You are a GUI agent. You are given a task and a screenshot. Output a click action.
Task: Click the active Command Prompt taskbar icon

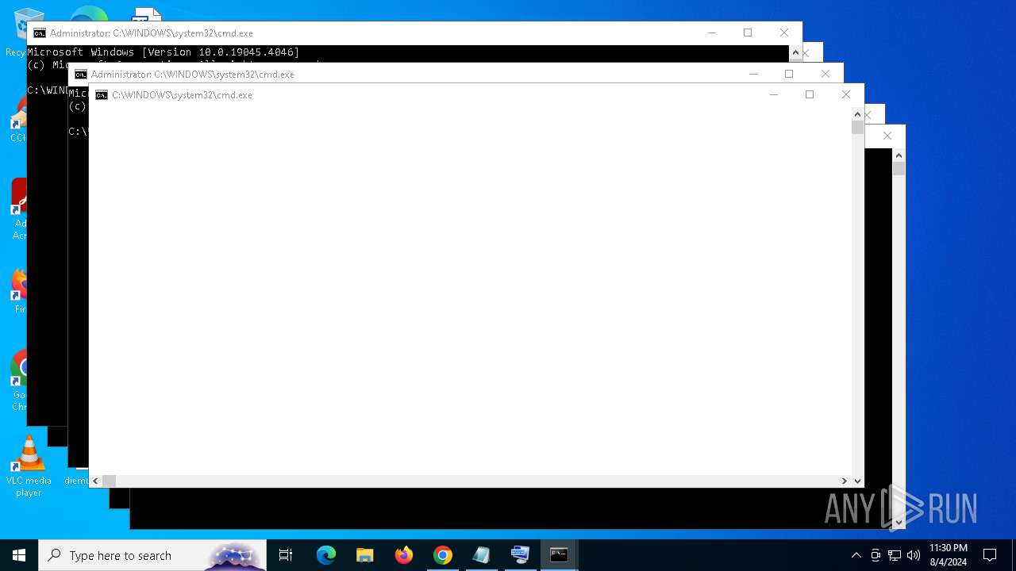tap(560, 555)
